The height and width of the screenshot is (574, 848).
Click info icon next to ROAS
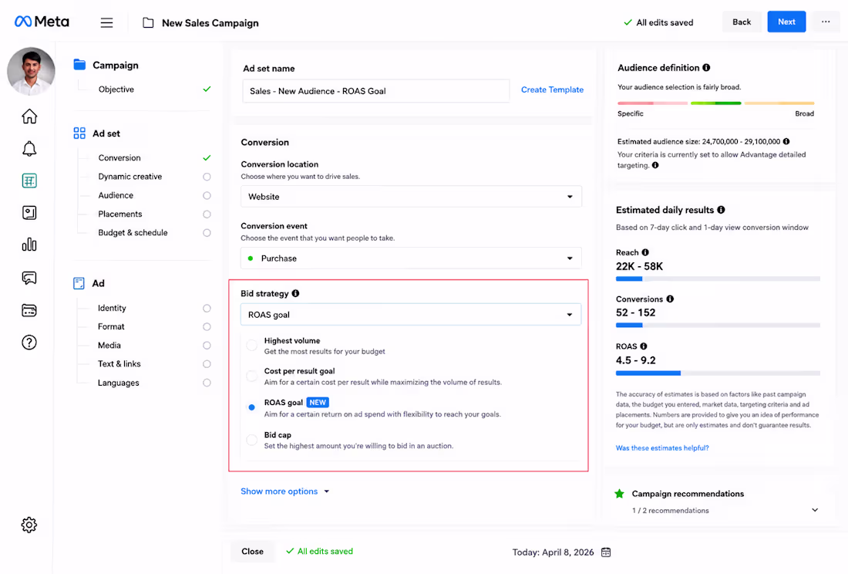[x=644, y=346]
